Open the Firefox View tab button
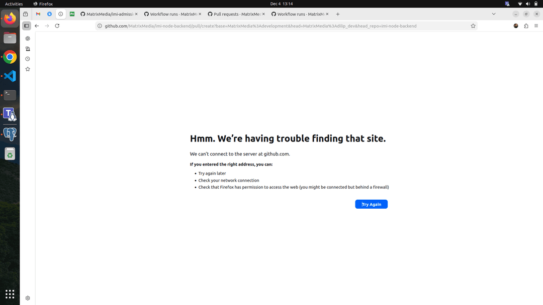The image size is (543, 305). point(26,14)
